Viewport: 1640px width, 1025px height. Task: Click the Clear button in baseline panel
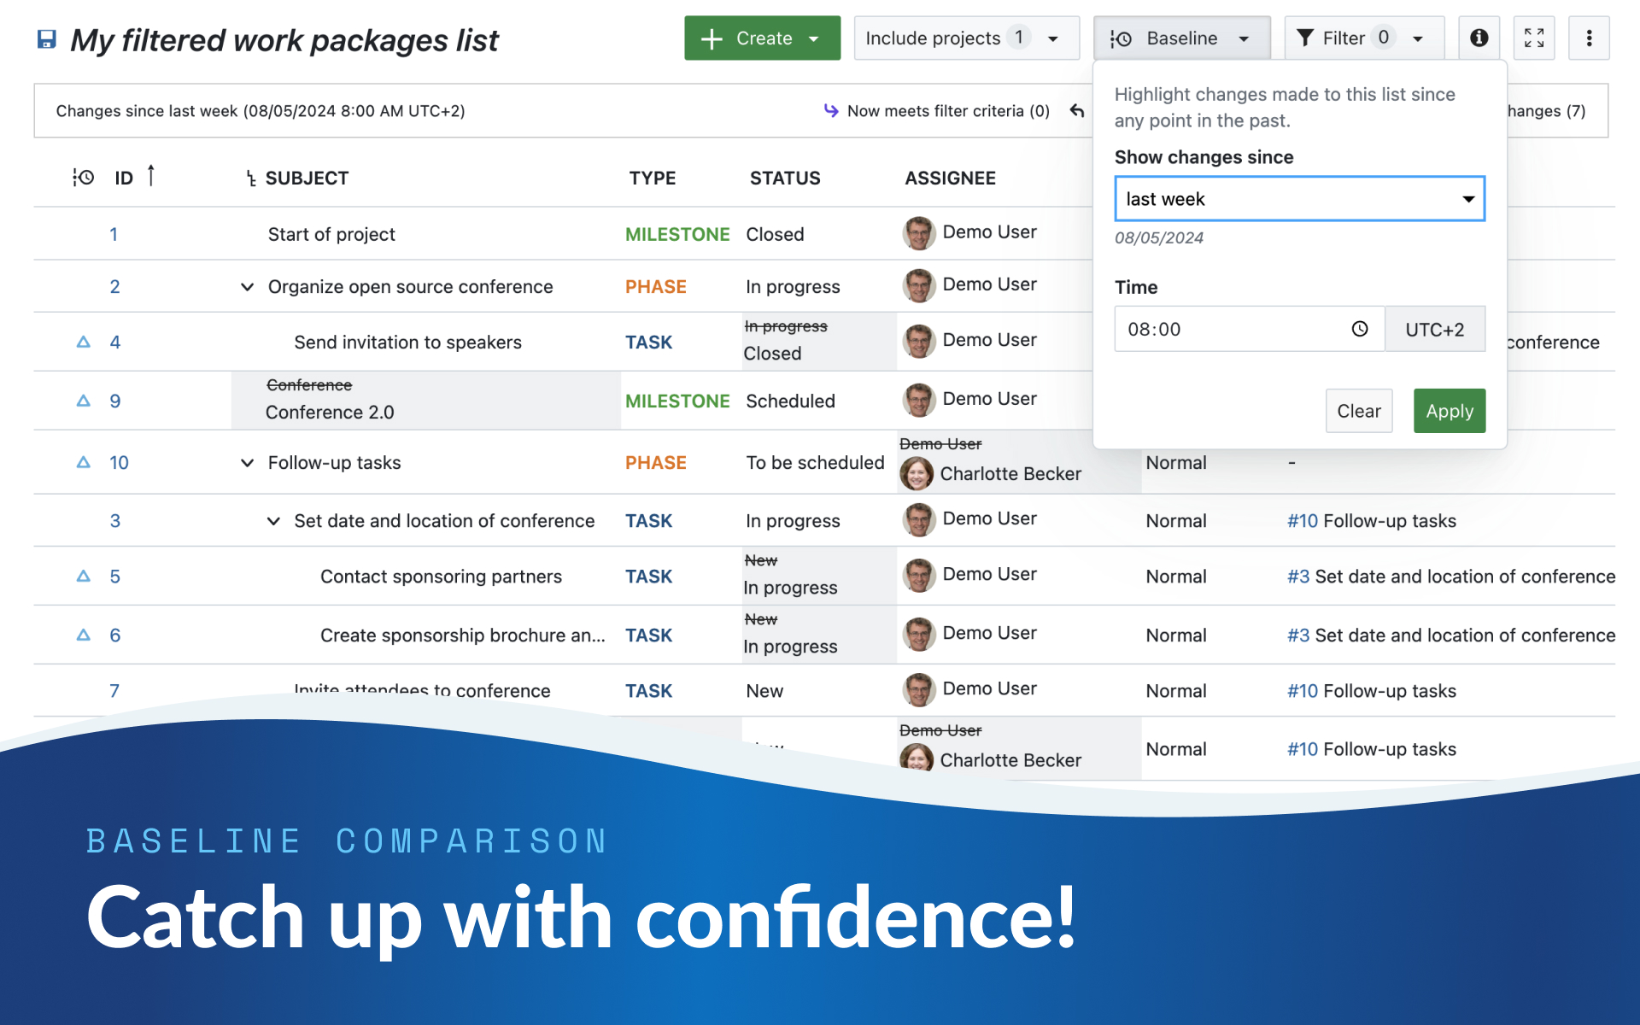(x=1359, y=411)
